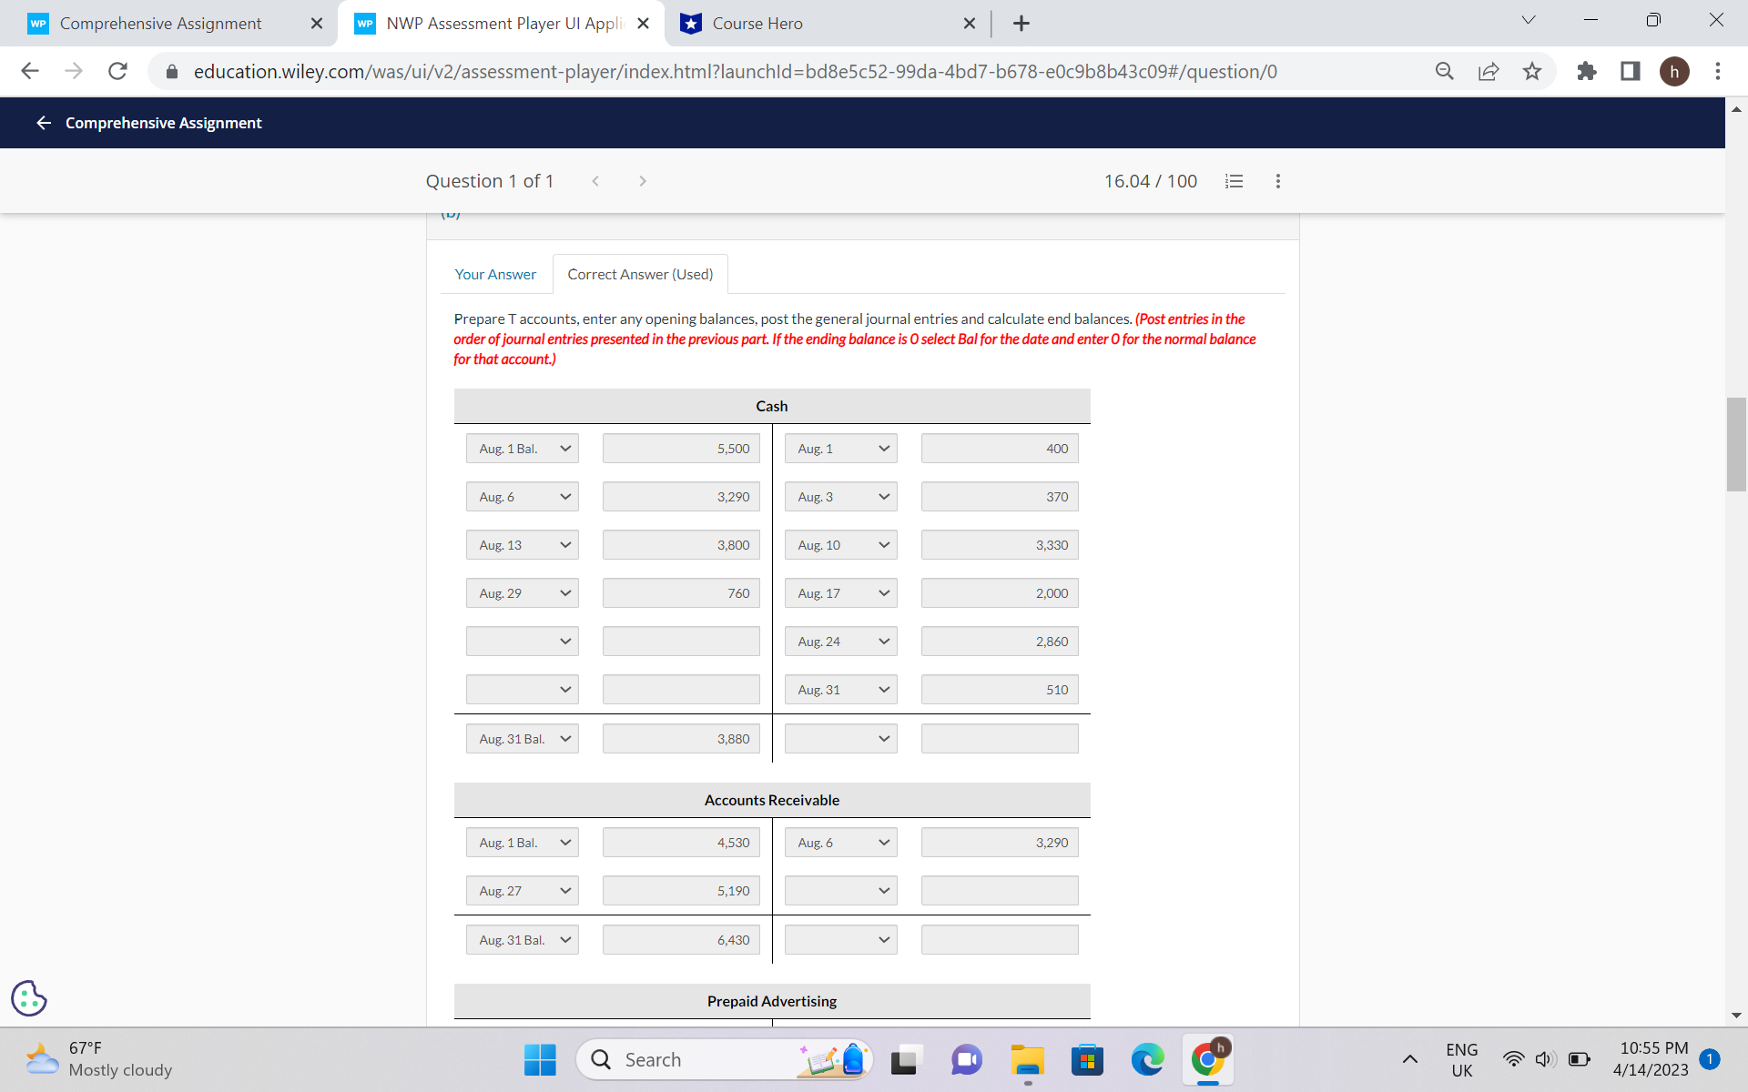This screenshot has height=1092, width=1748.
Task: Click the zoom/search magnifier icon in the browser toolbar
Action: [x=1444, y=72]
